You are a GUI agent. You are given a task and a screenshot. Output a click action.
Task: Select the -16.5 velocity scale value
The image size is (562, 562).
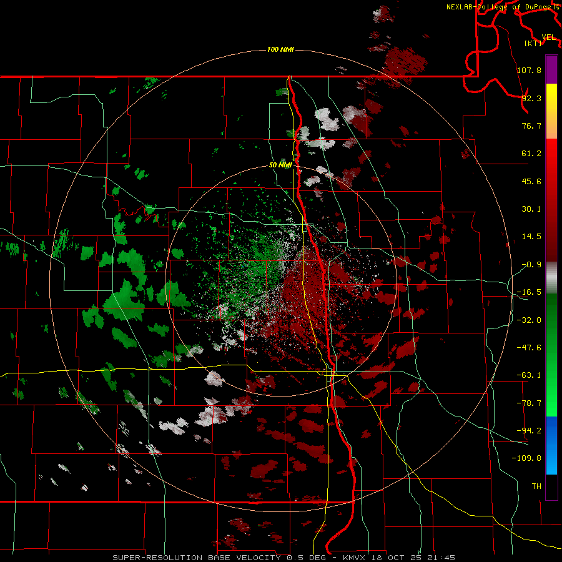[529, 292]
